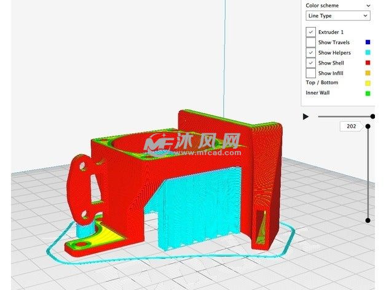This screenshot has width=386, height=290.
Task: Click the top handle of layer slider
Action: (368, 127)
